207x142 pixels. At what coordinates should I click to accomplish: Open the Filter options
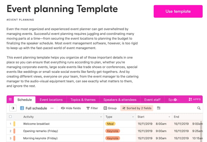(x=92, y=108)
